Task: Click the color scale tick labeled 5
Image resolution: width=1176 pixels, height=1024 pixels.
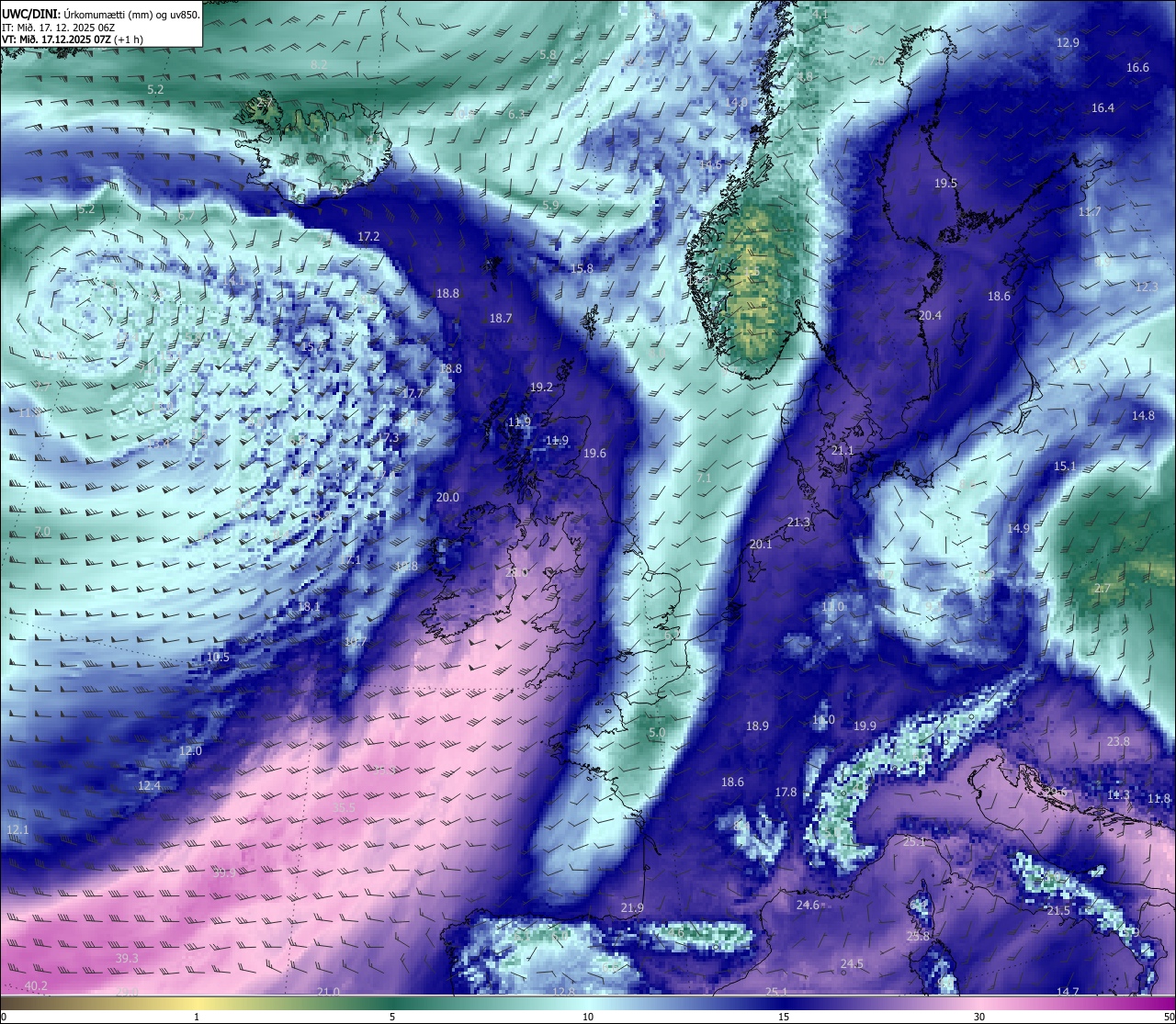Action: pyautogui.click(x=392, y=1017)
